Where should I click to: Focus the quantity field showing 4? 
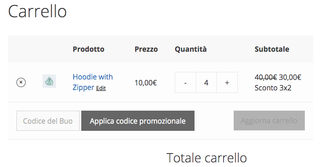pyautogui.click(x=206, y=82)
